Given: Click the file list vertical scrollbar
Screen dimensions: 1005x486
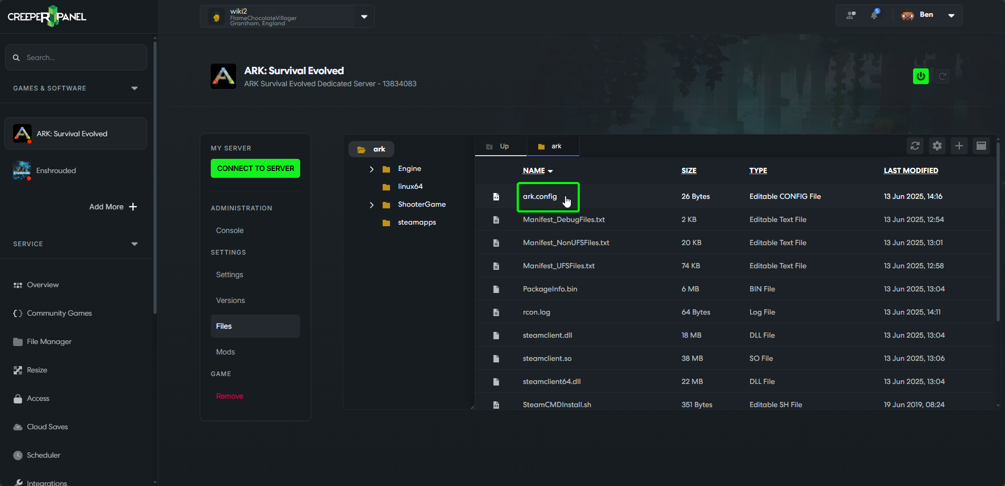Looking at the screenshot, I should tap(998, 231).
